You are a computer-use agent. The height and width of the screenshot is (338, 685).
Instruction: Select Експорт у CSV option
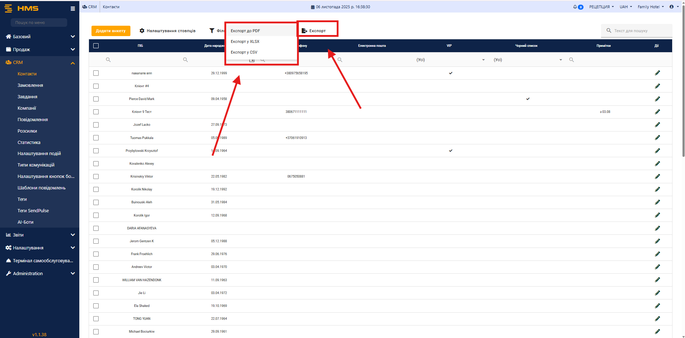pos(244,53)
